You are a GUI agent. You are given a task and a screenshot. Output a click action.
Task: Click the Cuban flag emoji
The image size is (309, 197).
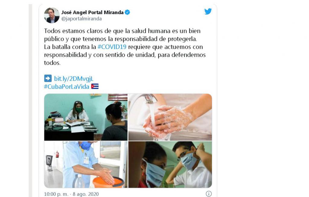(x=95, y=87)
